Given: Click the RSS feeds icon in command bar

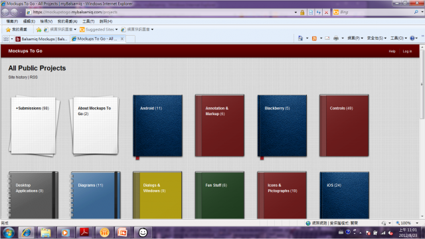Looking at the screenshot, I should [x=314, y=38].
